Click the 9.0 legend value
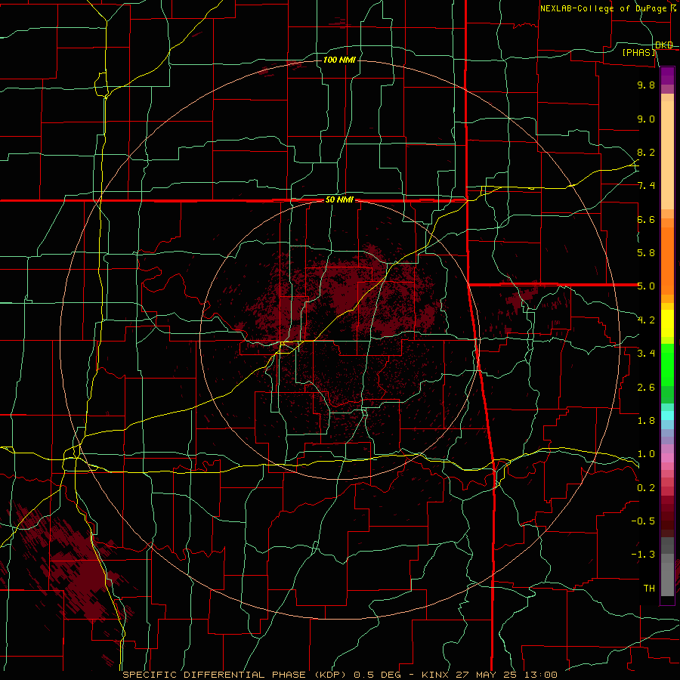Screen dimensions: 680x680 (646, 119)
